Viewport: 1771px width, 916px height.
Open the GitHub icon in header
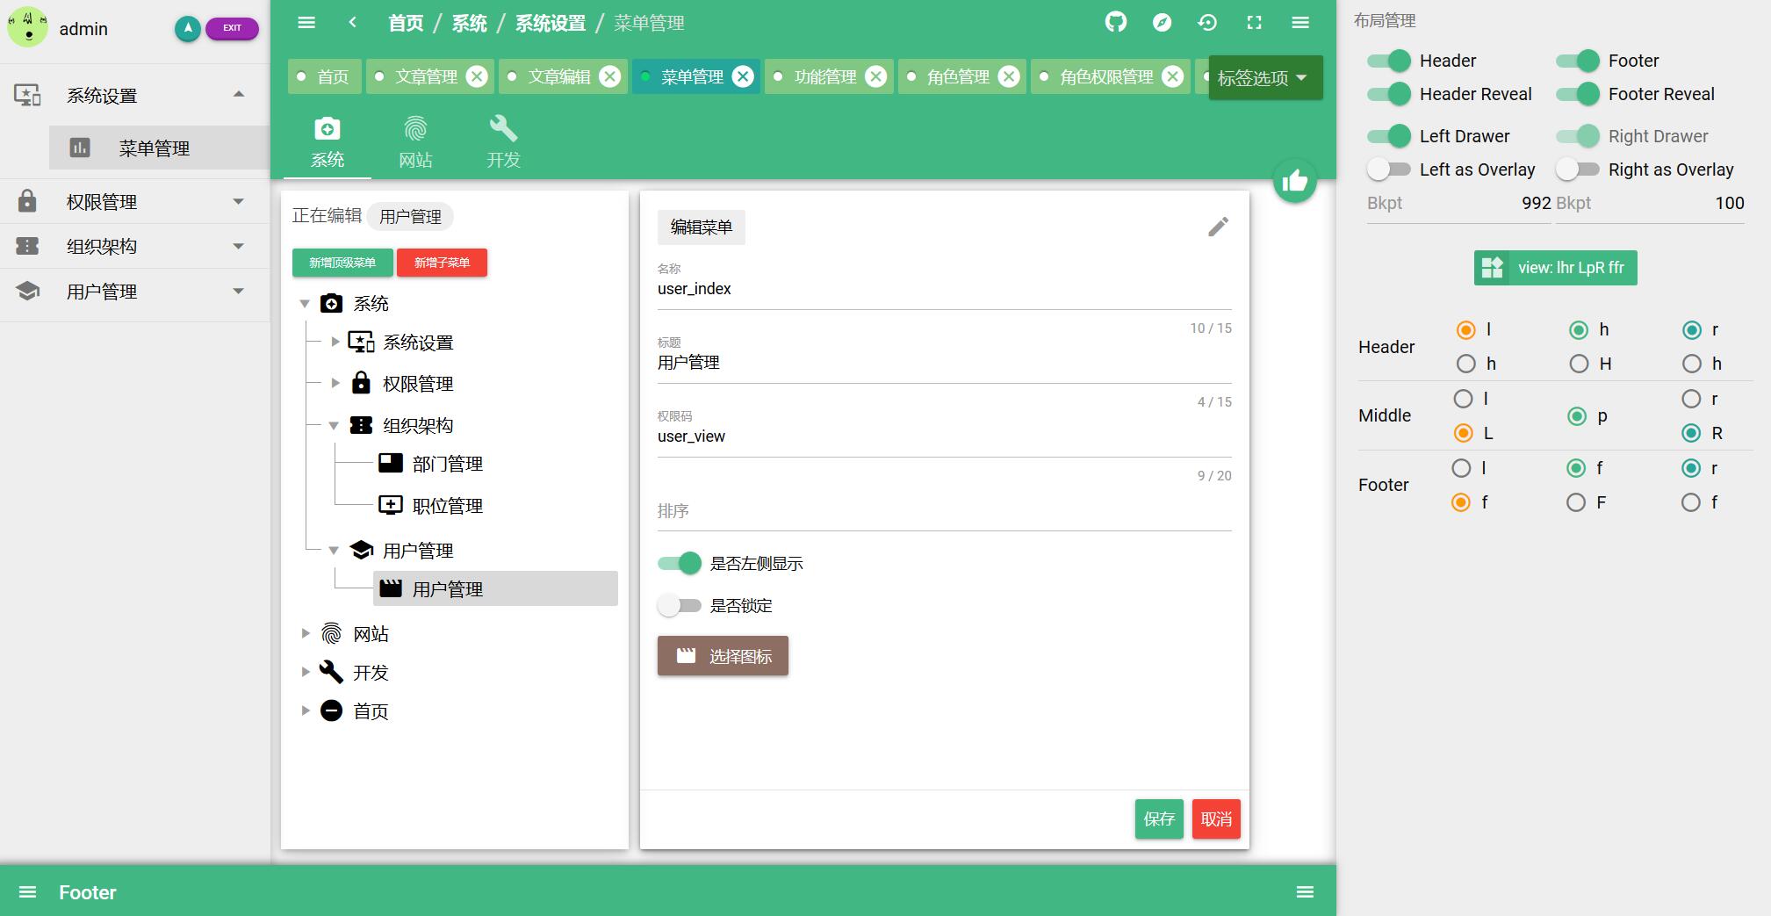click(1115, 23)
